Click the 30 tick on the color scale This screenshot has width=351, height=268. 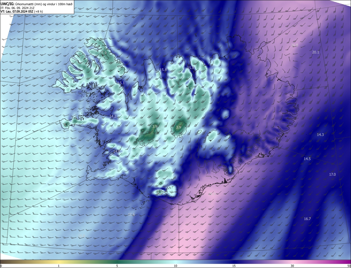(x=292, y=266)
